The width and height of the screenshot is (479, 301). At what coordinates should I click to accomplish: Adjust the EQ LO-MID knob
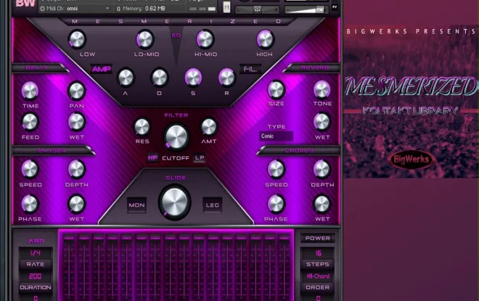tap(145, 39)
